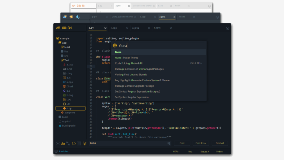This screenshot has height=160, width=284.
Task: Toggle regular expression mode in the find bar
Action: coord(57,143)
